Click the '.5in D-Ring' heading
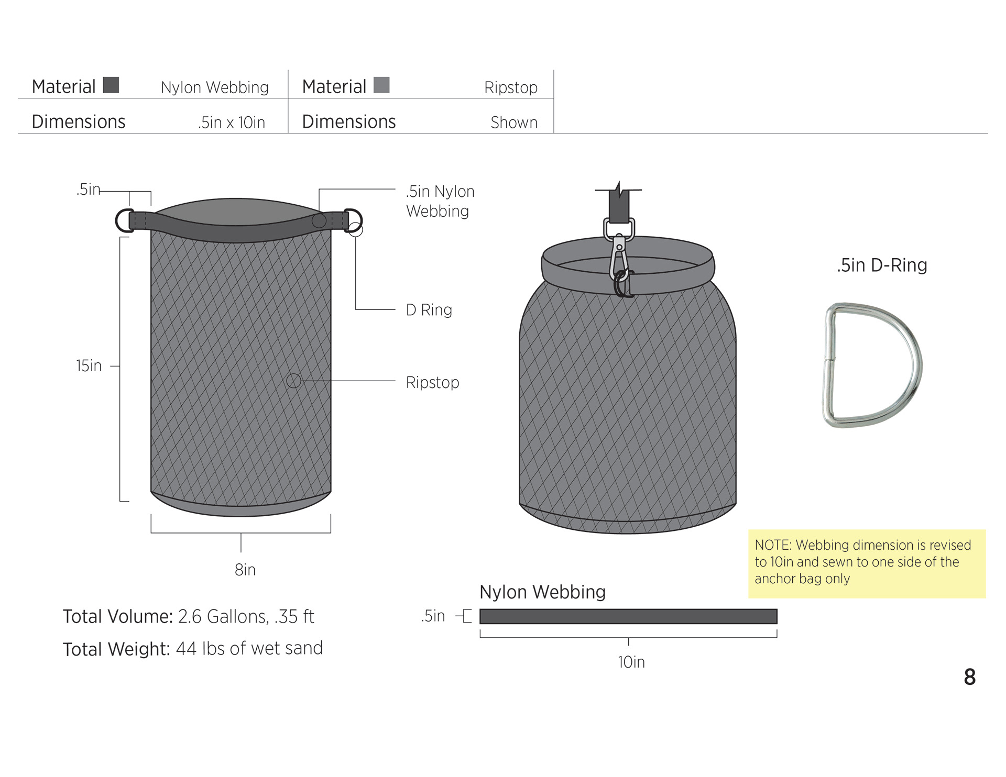Image resolution: width=1006 pixels, height=777 pixels. 882,265
